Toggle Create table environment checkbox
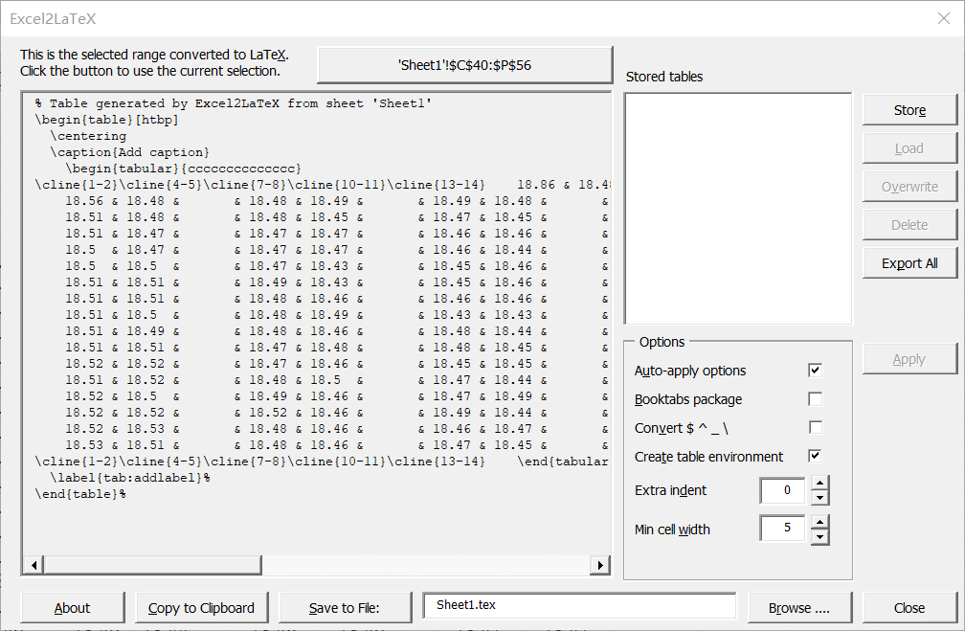The width and height of the screenshot is (965, 631). (x=815, y=456)
